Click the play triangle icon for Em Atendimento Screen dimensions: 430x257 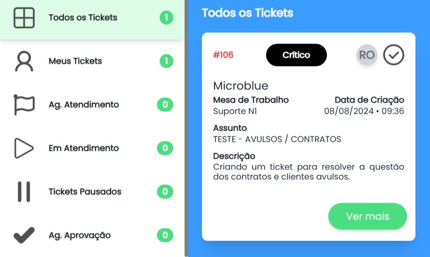click(24, 148)
